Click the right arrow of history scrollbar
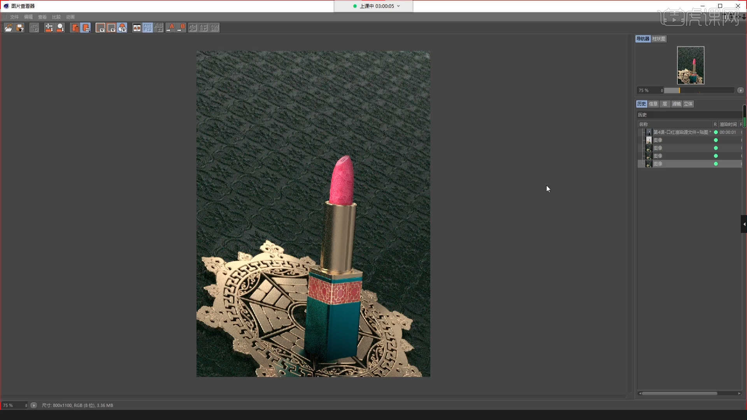Image resolution: width=747 pixels, height=420 pixels. pos(739,393)
